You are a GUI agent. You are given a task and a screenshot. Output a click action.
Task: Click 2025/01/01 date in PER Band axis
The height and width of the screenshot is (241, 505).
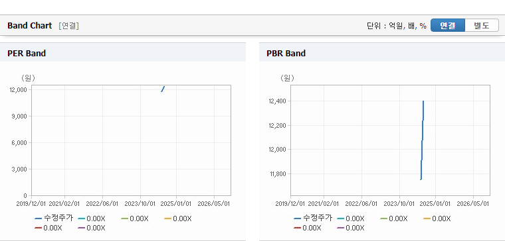pyautogui.click(x=176, y=204)
